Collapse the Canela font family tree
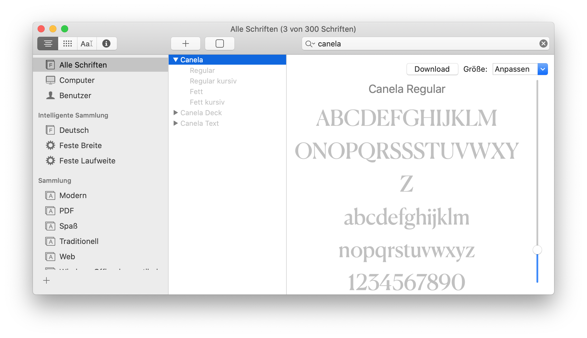This screenshot has width=587, height=338. point(175,60)
